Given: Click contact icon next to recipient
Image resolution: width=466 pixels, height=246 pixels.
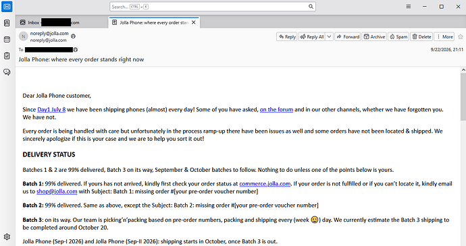Looking at the screenshot, I should [x=76, y=50].
